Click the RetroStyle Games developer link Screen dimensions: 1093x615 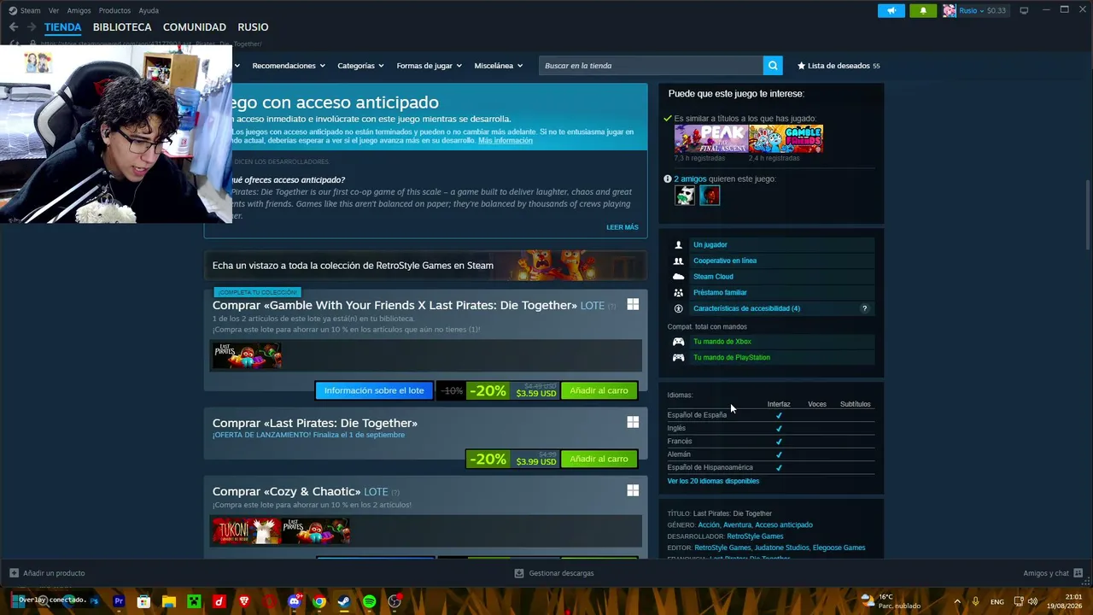[x=755, y=536]
